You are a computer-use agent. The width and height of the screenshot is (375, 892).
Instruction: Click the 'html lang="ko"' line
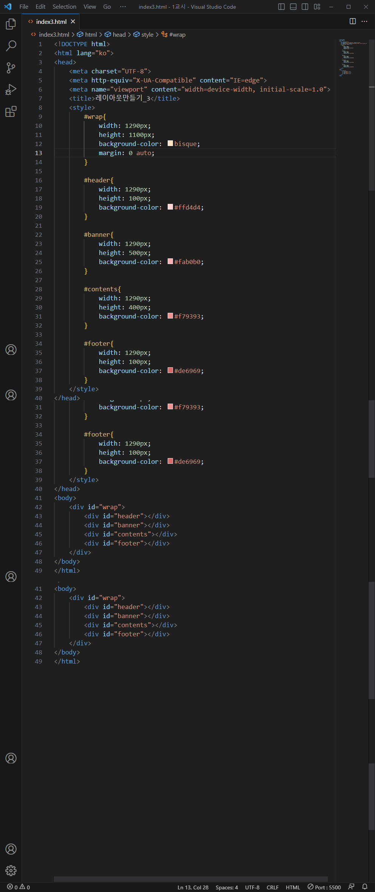(84, 53)
